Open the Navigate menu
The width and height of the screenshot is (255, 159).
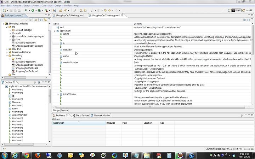[17, 6]
